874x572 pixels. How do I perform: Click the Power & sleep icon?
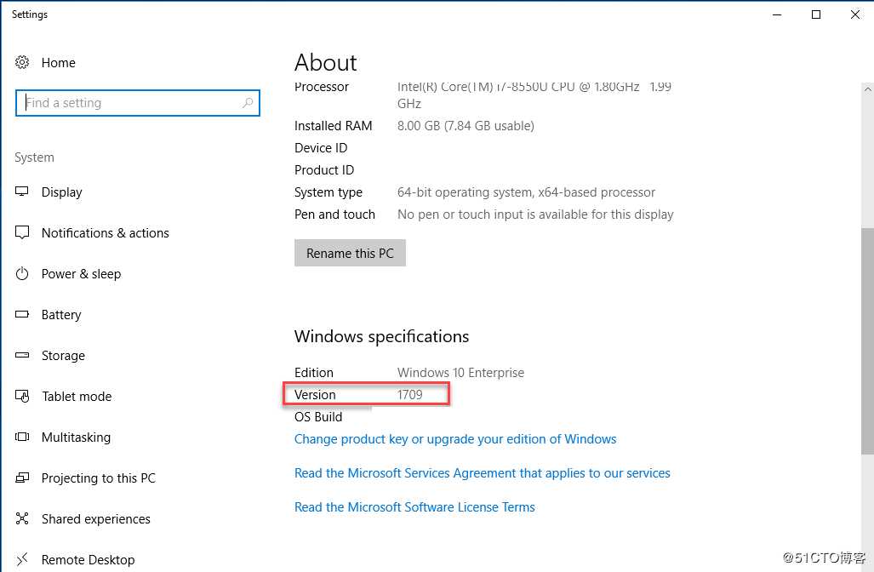pos(22,274)
